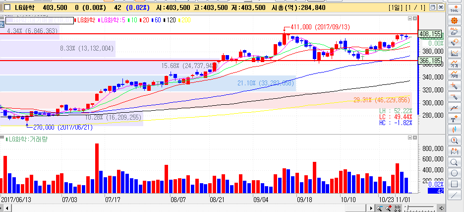
Task: Open chart settings gear icon
Action: 454,20
